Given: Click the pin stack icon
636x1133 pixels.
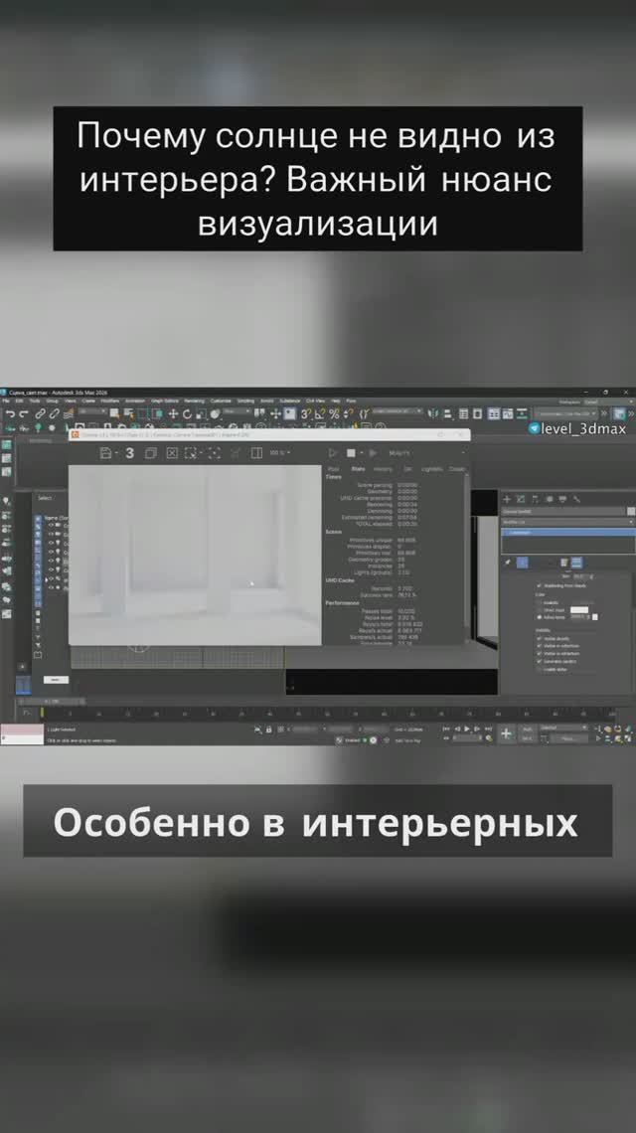Looking at the screenshot, I should (508, 563).
